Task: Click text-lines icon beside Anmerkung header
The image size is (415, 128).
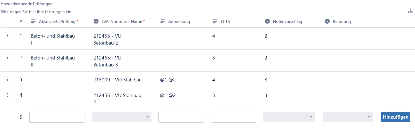Action: [163, 22]
